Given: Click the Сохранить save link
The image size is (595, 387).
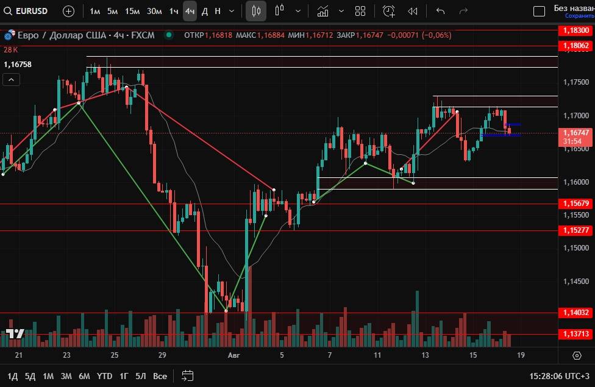Looking at the screenshot, I should [x=579, y=16].
